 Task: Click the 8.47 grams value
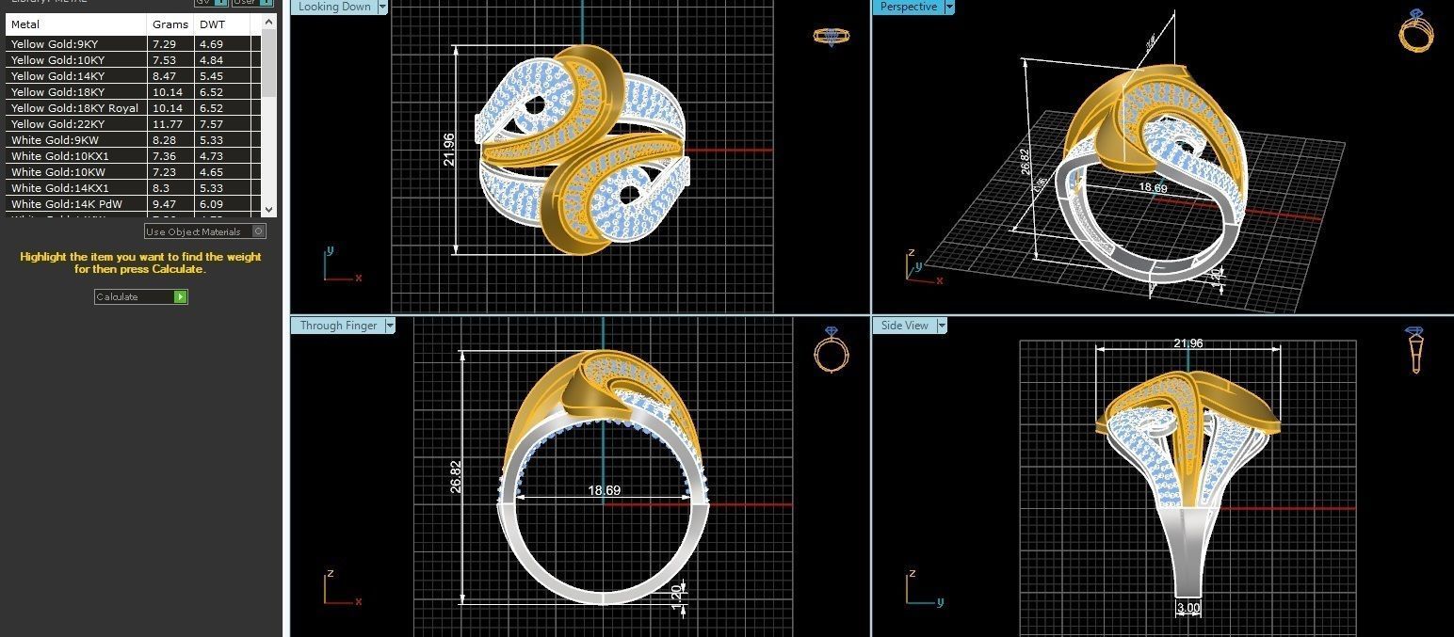pyautogui.click(x=165, y=75)
